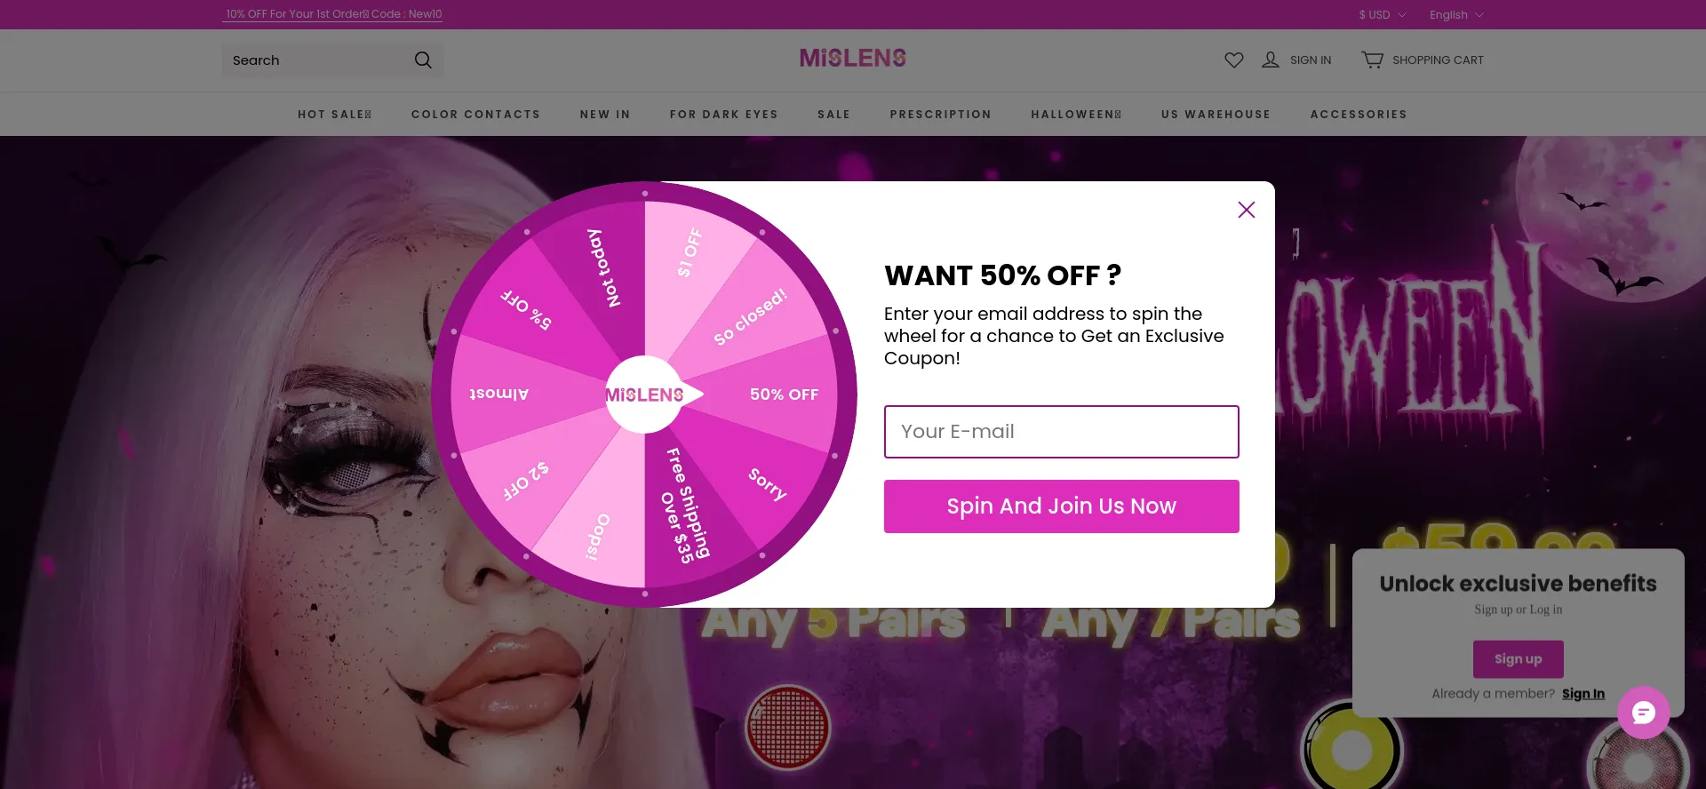Click the wheel center MISLENS pointer
The width and height of the screenshot is (1706, 789).
(645, 394)
